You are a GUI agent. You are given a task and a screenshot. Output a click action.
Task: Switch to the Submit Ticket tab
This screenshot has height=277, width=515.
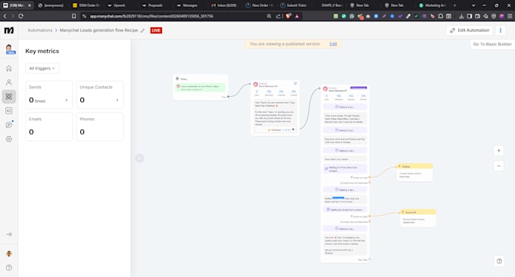[x=294, y=5]
